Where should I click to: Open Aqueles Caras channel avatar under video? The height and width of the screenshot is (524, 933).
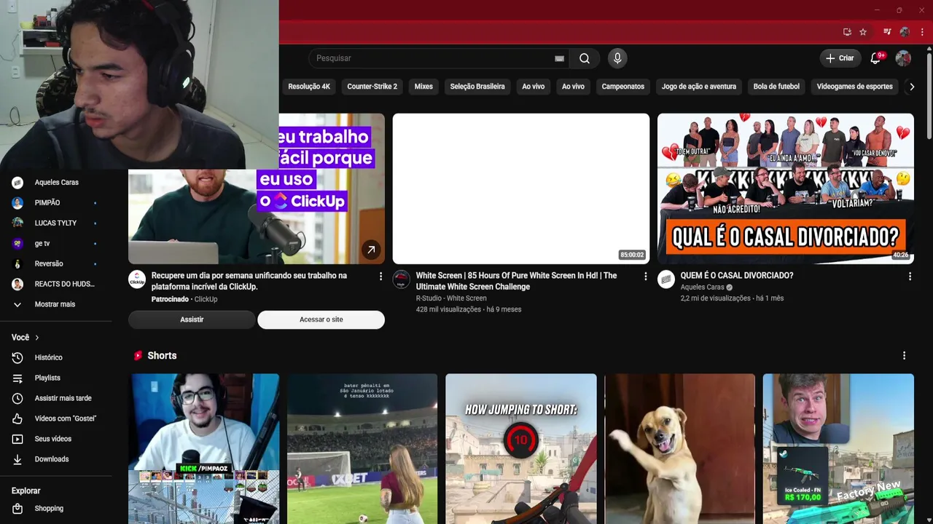pyautogui.click(x=666, y=279)
